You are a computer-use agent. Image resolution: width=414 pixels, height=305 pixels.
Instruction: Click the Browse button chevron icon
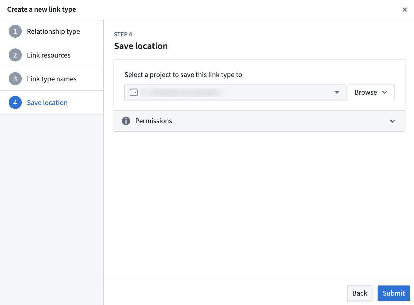tap(385, 92)
